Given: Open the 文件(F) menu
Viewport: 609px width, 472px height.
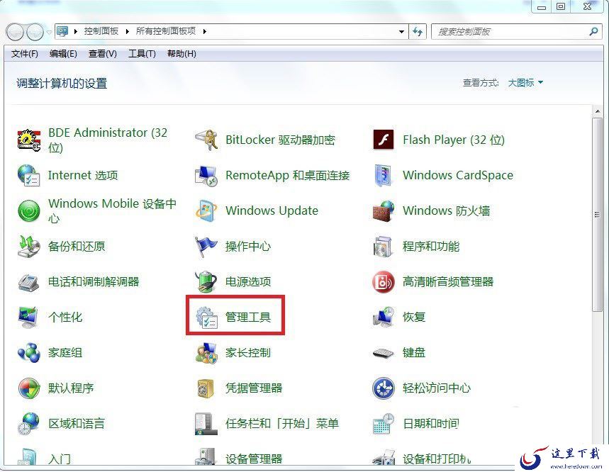Looking at the screenshot, I should 25,54.
